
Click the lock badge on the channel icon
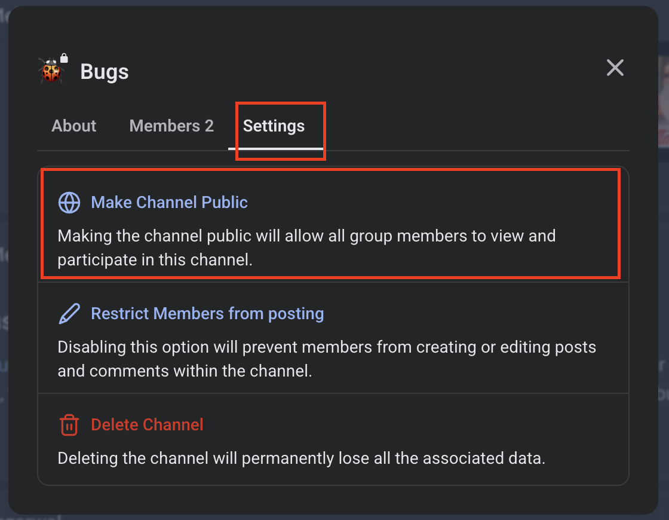click(64, 58)
